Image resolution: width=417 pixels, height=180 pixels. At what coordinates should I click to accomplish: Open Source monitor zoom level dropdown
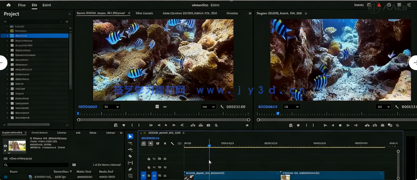click(112, 107)
